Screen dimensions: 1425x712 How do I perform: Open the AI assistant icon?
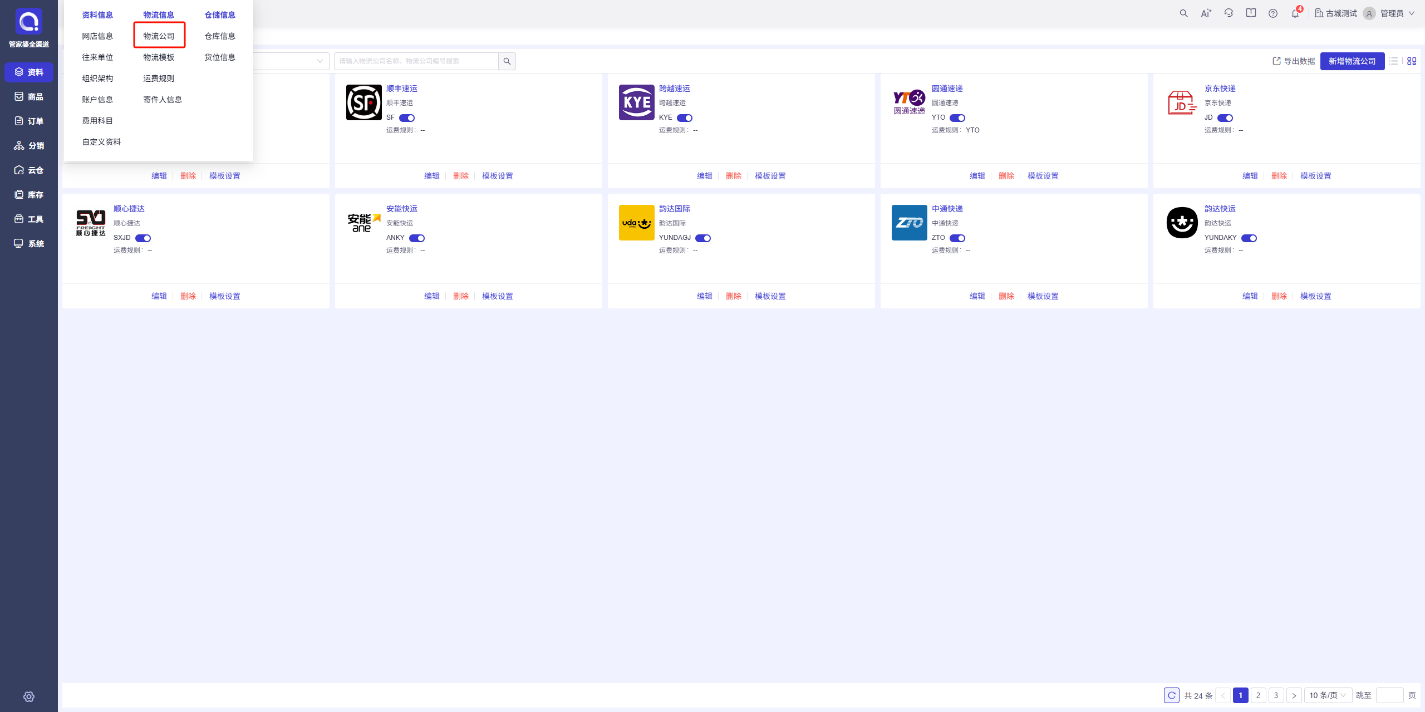pyautogui.click(x=1206, y=13)
